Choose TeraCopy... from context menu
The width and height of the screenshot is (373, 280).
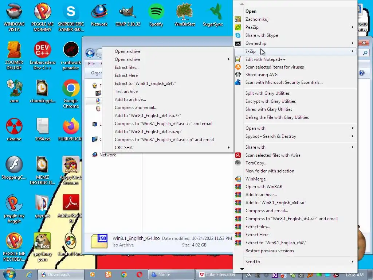[256, 163]
